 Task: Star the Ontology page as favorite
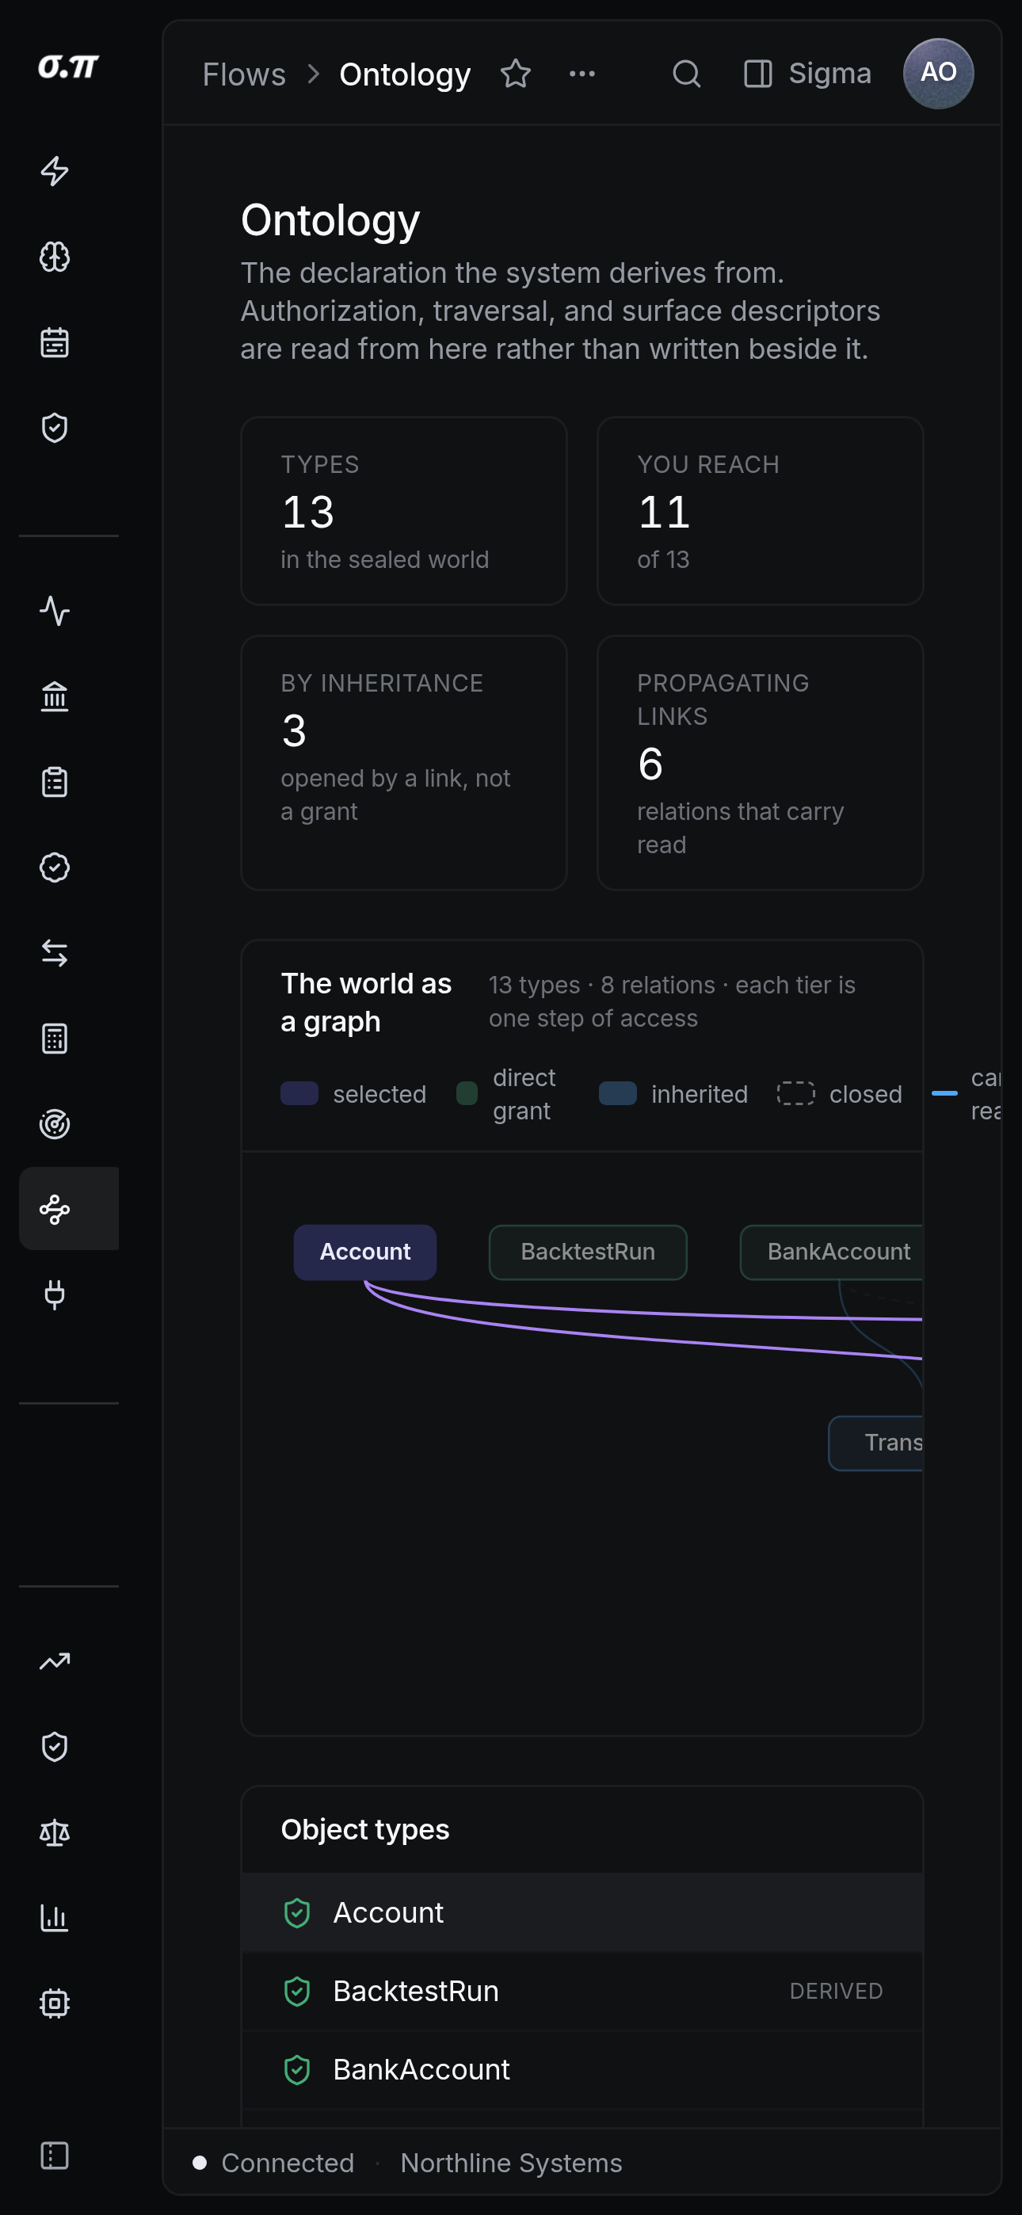coord(515,74)
